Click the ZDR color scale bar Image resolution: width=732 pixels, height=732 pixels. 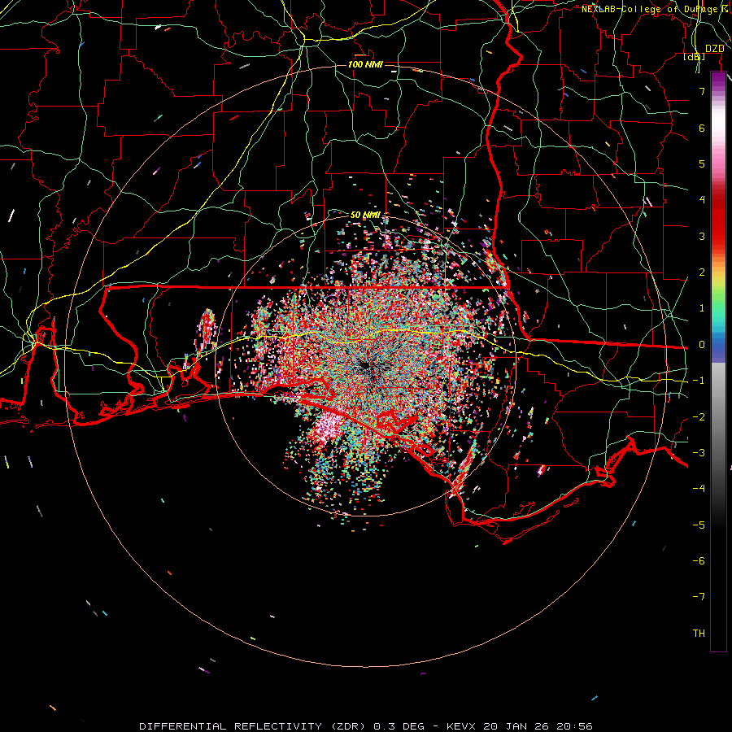click(x=718, y=361)
